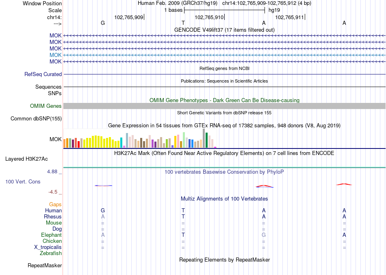Click the 102,765,911 coordinate tick label
386x275 pixels.
point(289,17)
